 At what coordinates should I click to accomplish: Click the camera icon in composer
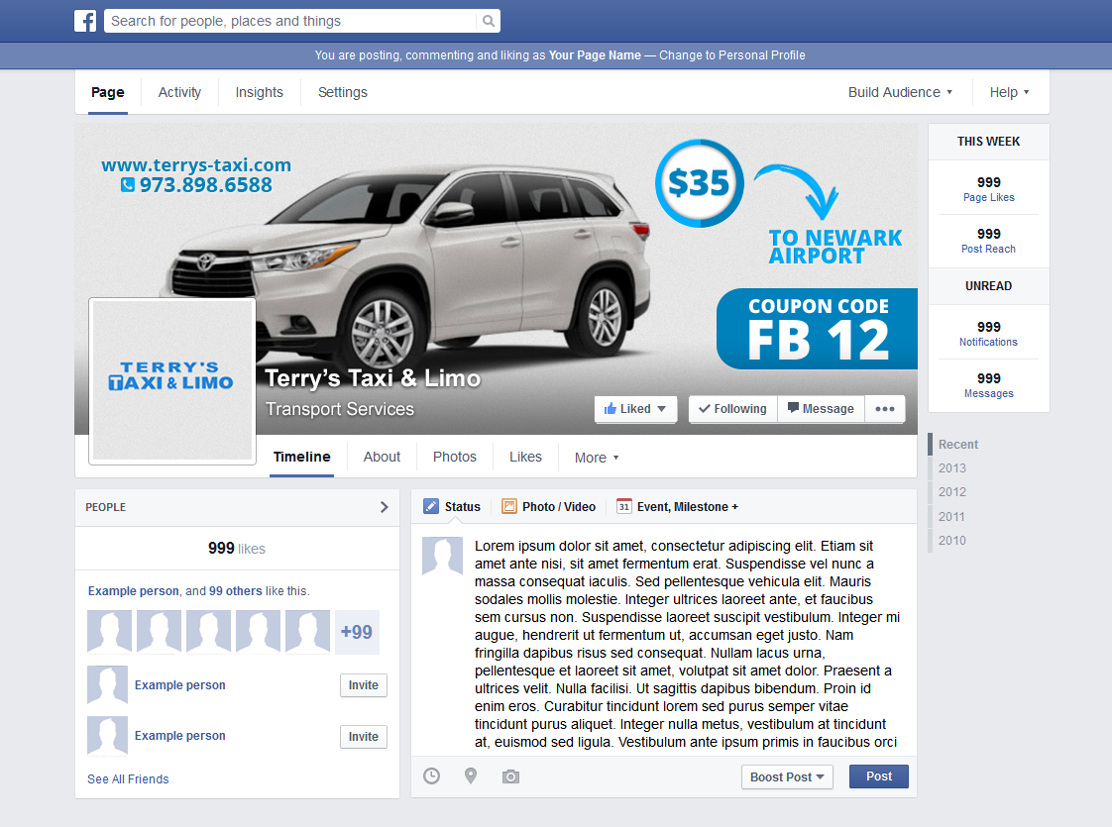point(510,776)
